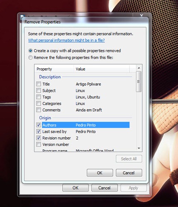Select the Last saved by 'Pedro Pinto' value
This screenshot has width=178, height=207.
click(85, 131)
